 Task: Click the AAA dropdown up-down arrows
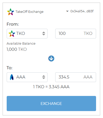(44, 77)
